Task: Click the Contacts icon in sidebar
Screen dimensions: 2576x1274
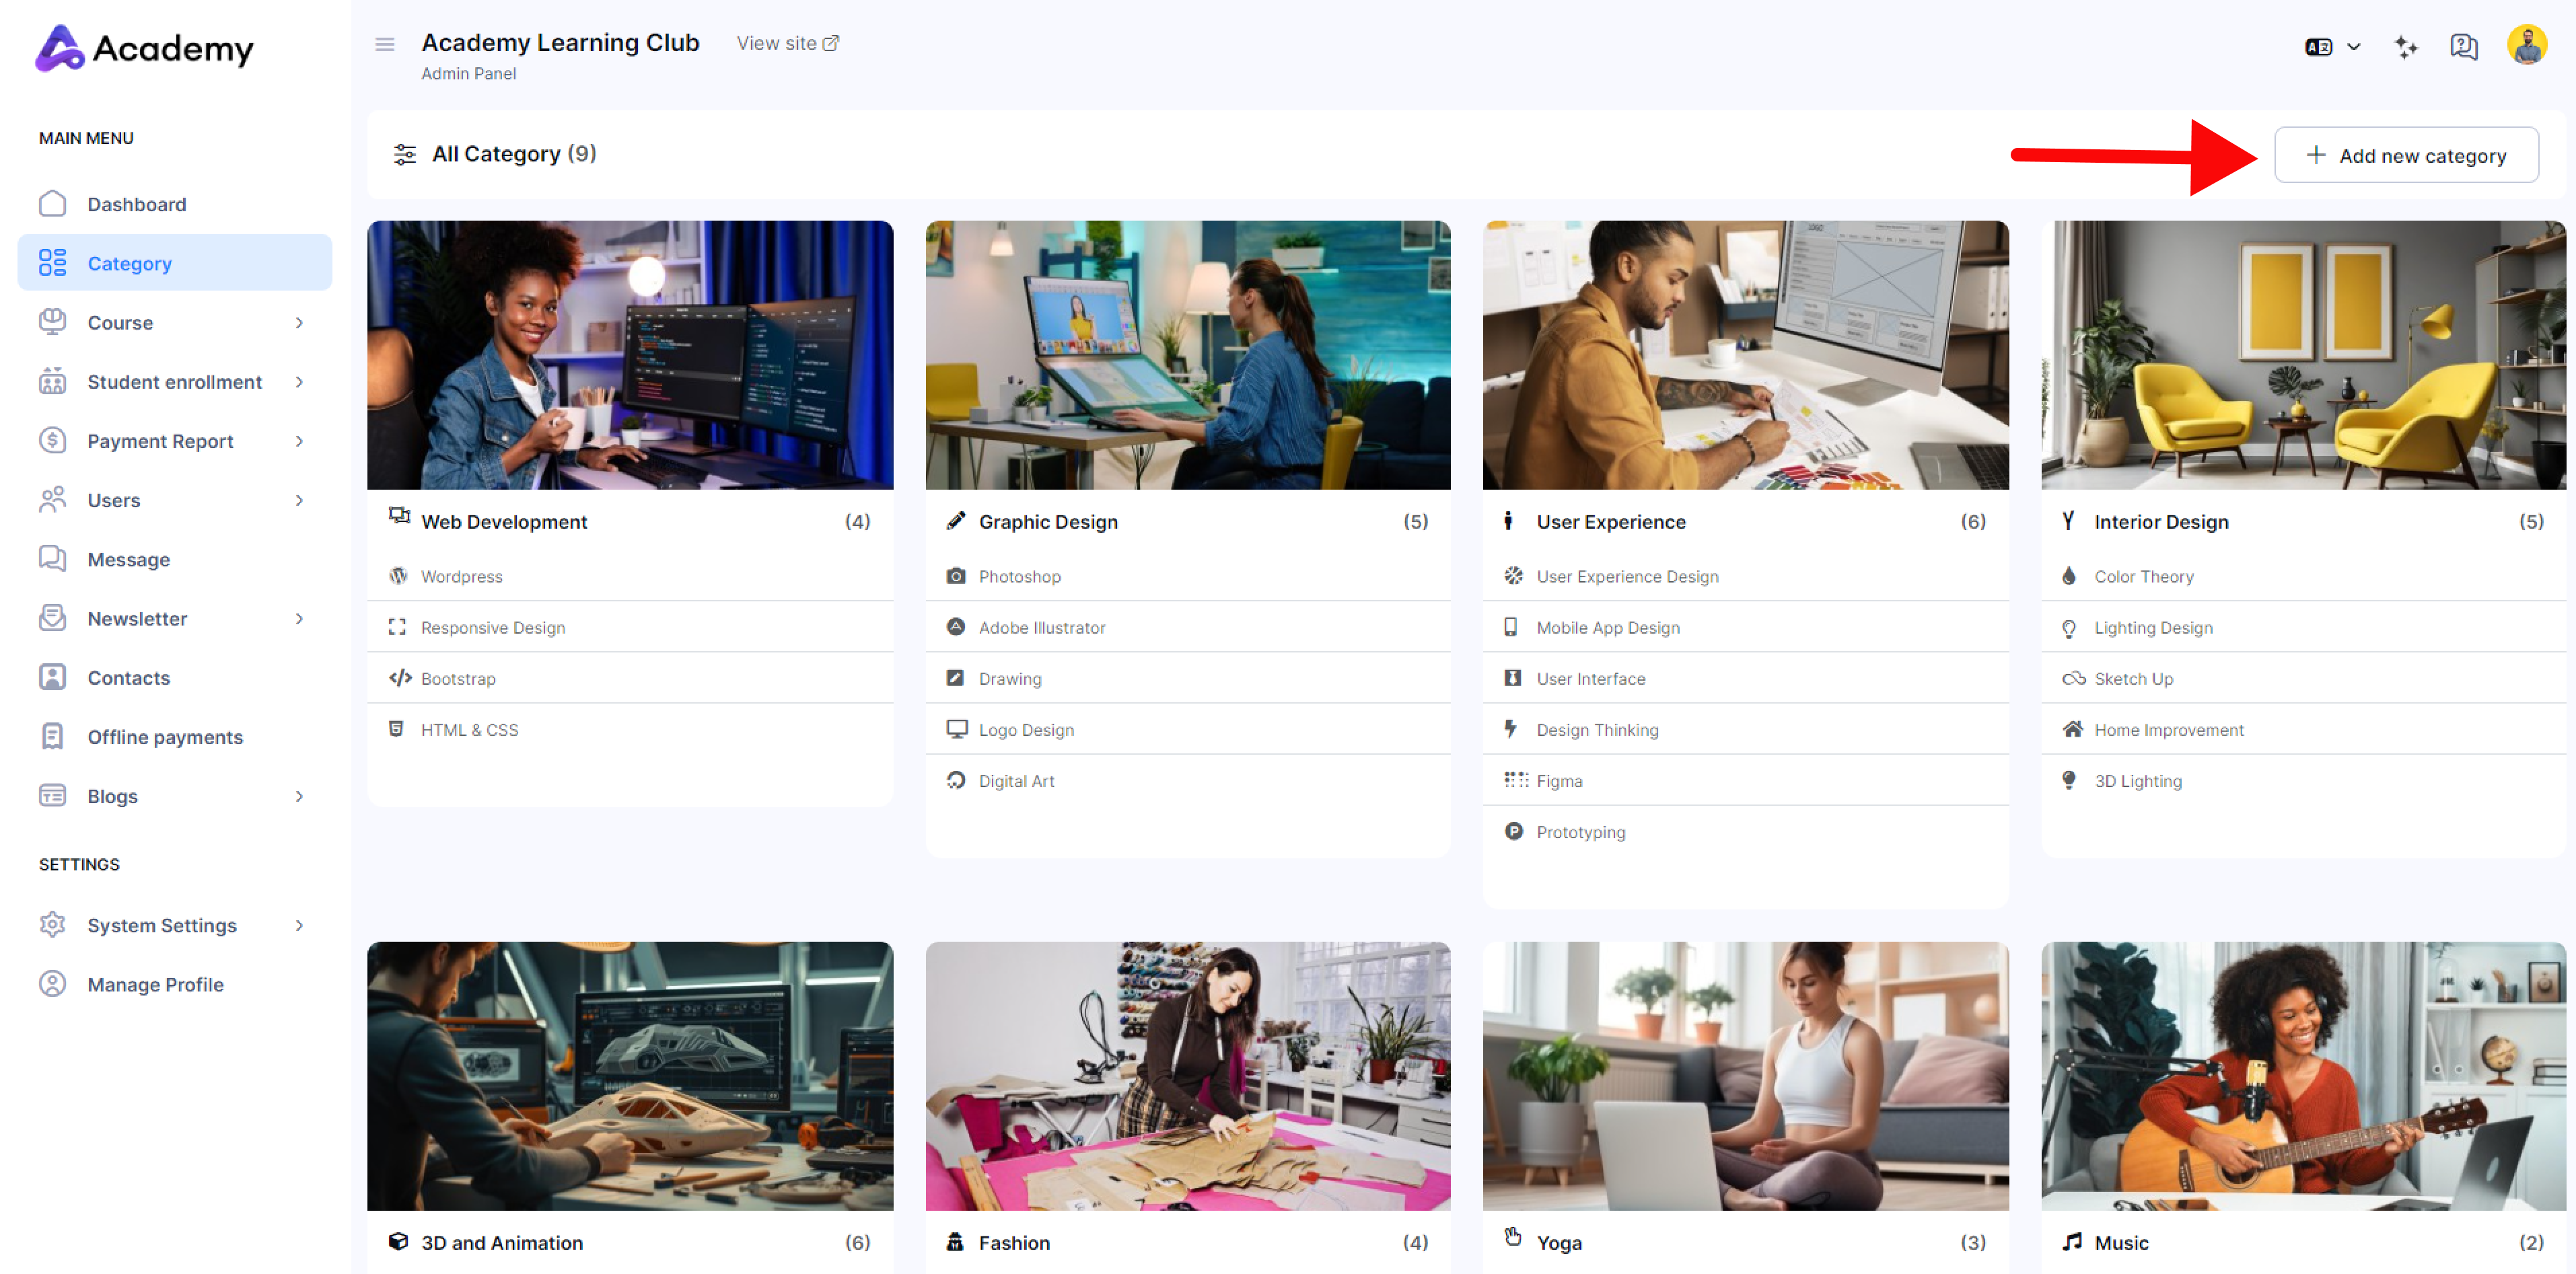Action: 52,677
